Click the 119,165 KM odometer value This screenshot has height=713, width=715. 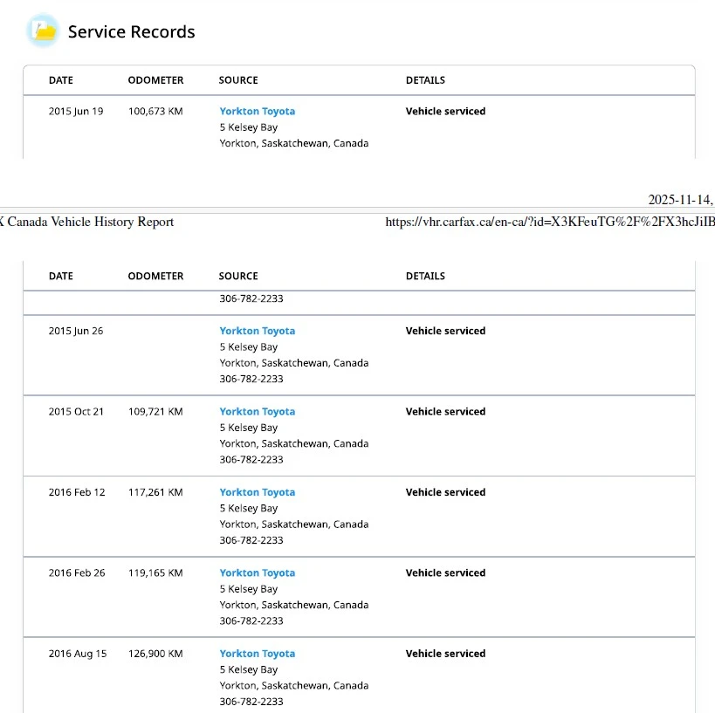tap(155, 573)
